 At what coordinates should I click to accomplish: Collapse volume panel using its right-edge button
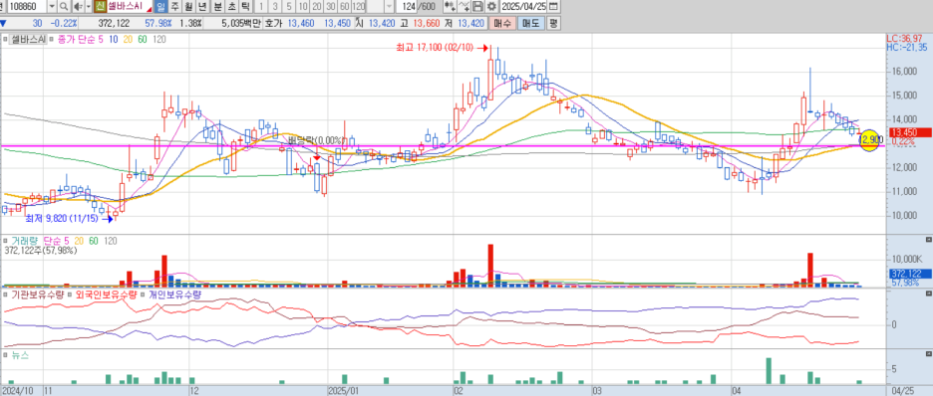[928, 239]
